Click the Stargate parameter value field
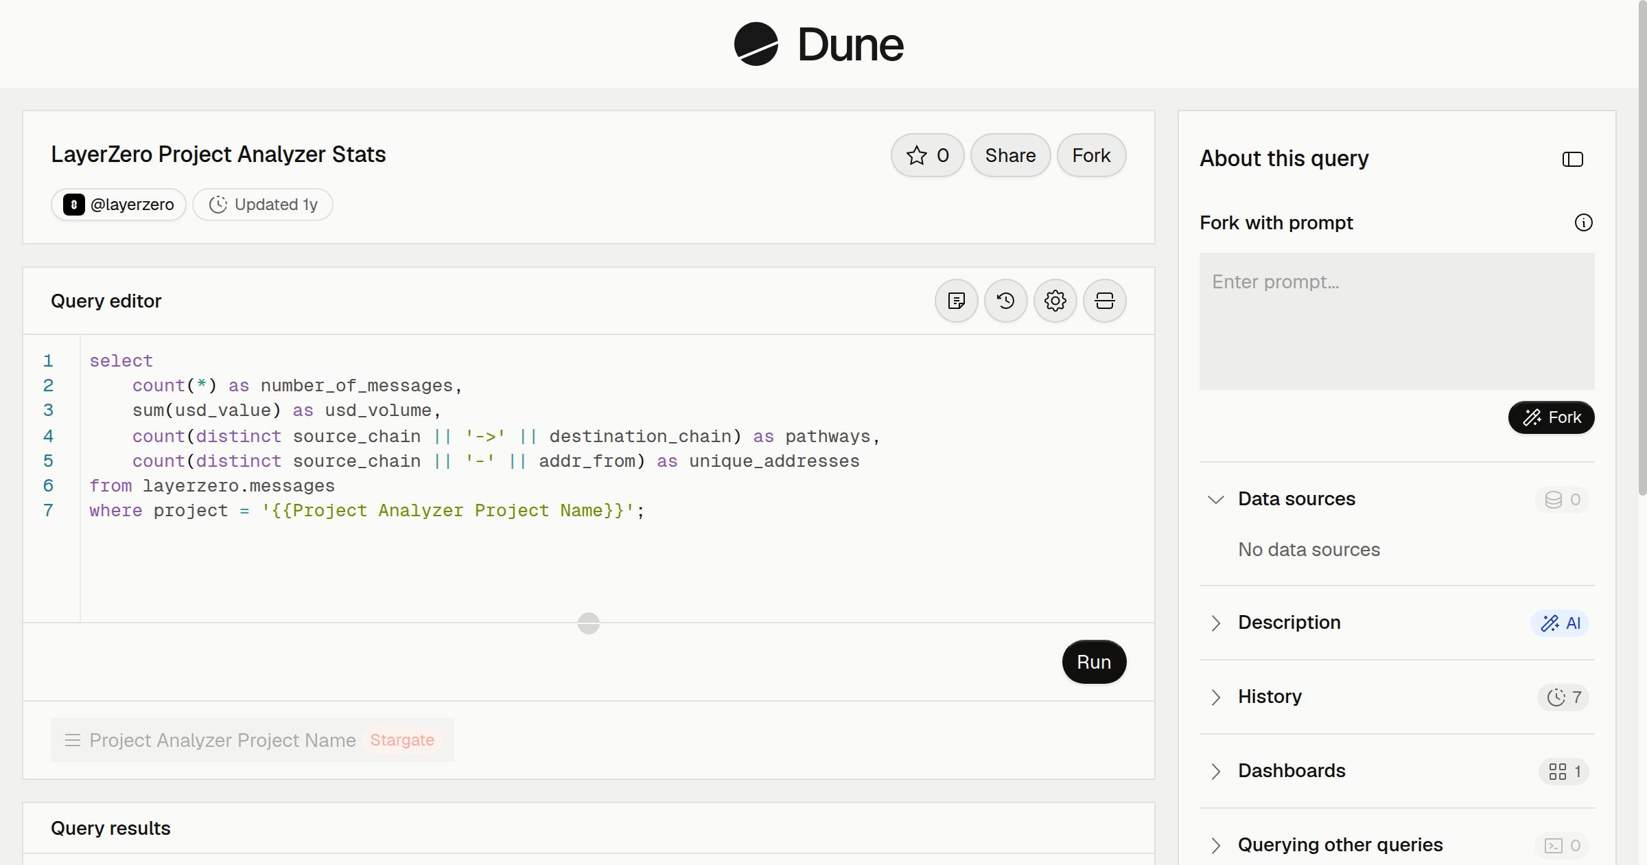This screenshot has width=1647, height=865. pyautogui.click(x=402, y=740)
